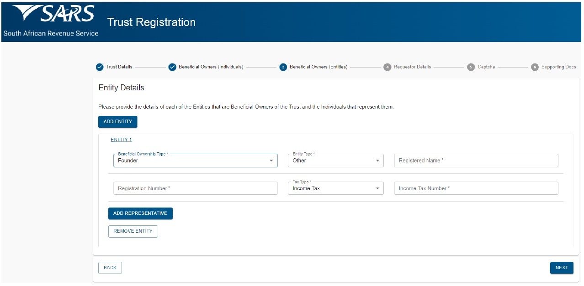
Task: Focus the Registration Number field
Action: (195, 188)
